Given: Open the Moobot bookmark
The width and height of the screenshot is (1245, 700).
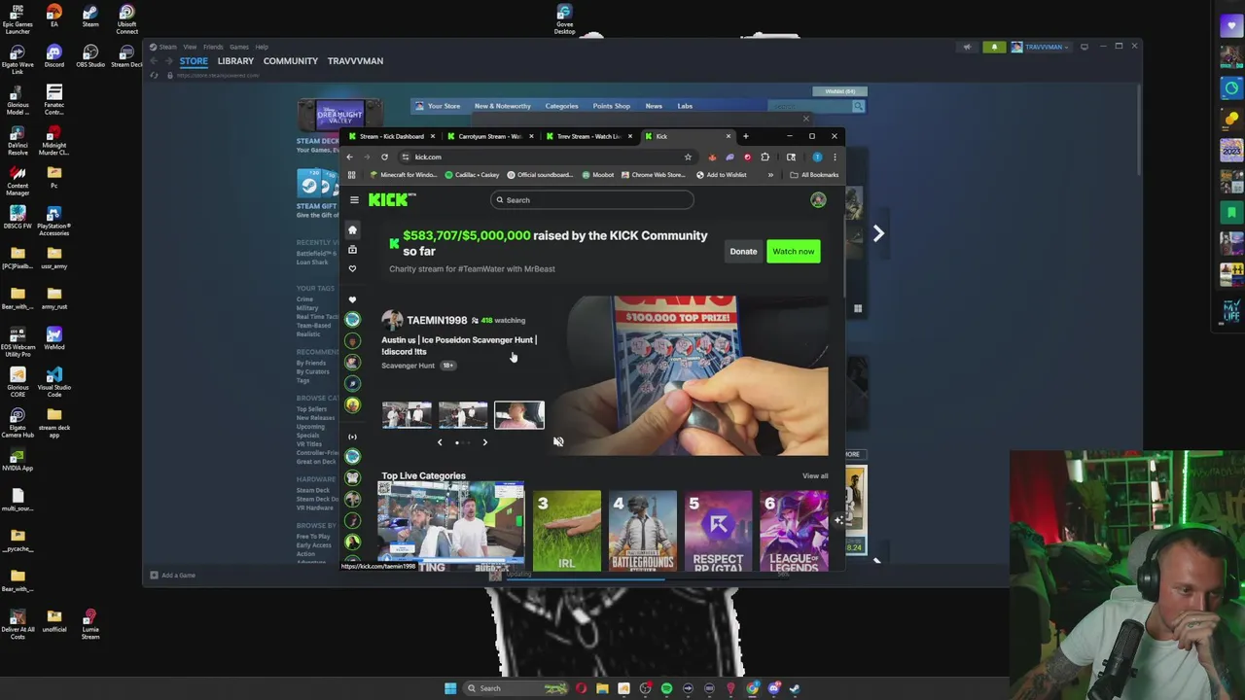Looking at the screenshot, I should click(599, 175).
